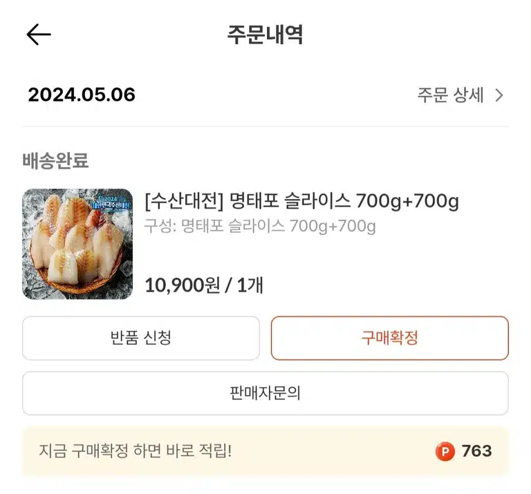Contact seller via 판매자문의 button
This screenshot has height=494, width=531.
(x=265, y=393)
